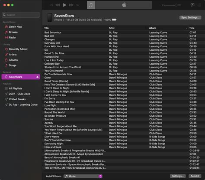Click the AutoFill Settings button
Viewport: 205px width, 180px height.
tap(178, 176)
